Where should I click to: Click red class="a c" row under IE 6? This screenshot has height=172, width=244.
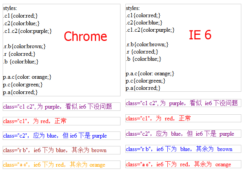pos(183,164)
